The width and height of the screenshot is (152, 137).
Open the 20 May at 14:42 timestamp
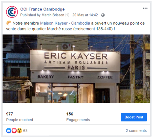pyautogui.click(x=85, y=15)
